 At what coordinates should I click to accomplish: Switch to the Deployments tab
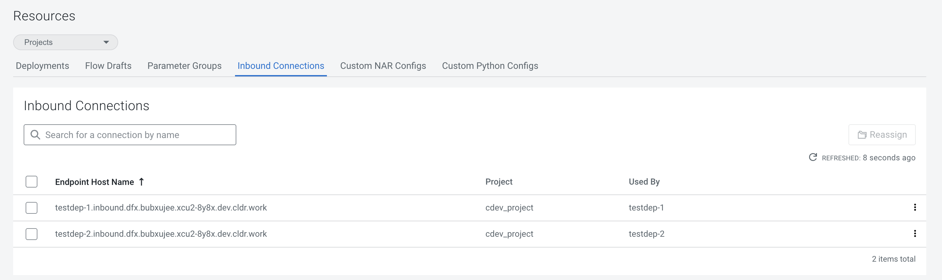point(42,66)
